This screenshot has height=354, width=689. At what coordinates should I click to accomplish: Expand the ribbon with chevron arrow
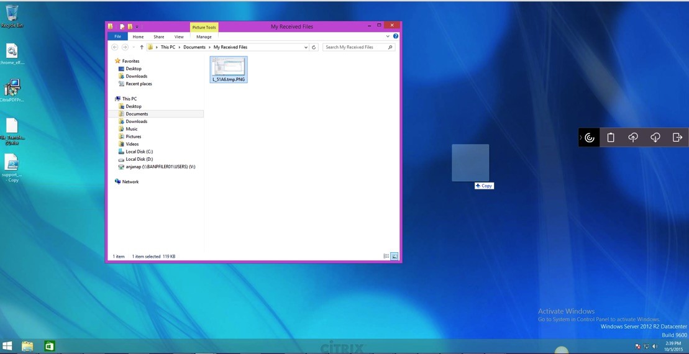tap(388, 37)
